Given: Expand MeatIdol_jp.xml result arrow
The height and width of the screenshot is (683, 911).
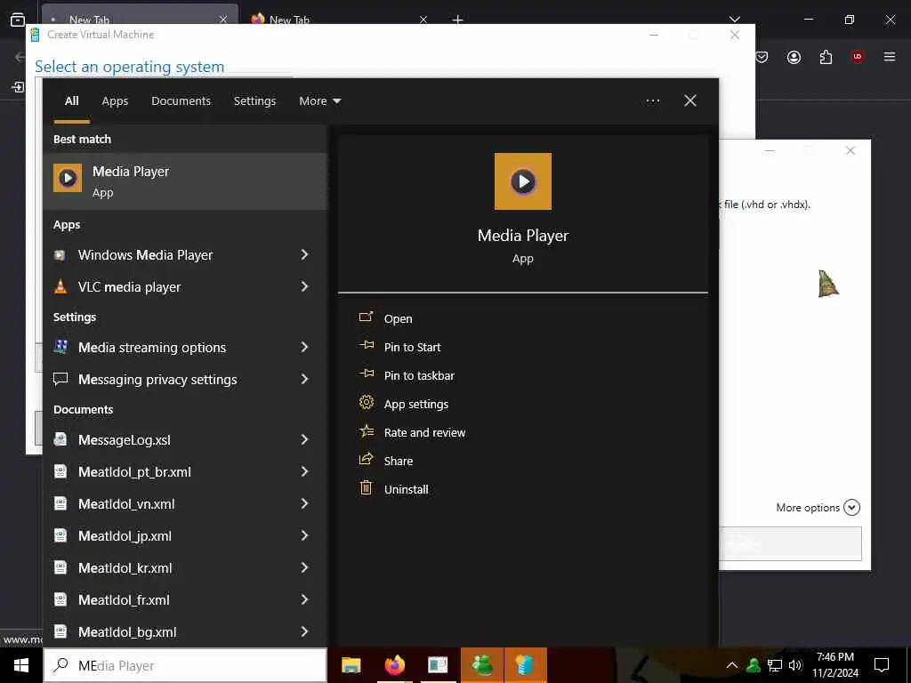Looking at the screenshot, I should [x=304, y=535].
